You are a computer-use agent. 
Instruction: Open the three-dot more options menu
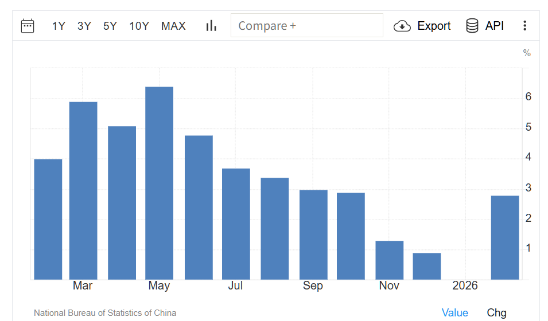click(524, 26)
